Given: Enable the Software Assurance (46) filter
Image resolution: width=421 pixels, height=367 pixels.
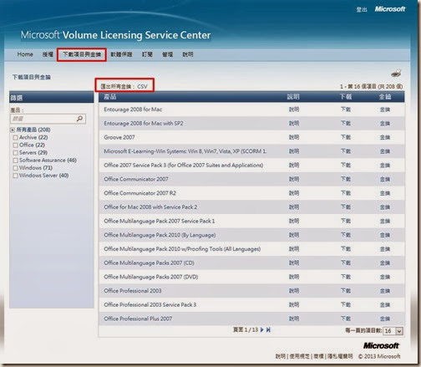Looking at the screenshot, I should coord(16,161).
